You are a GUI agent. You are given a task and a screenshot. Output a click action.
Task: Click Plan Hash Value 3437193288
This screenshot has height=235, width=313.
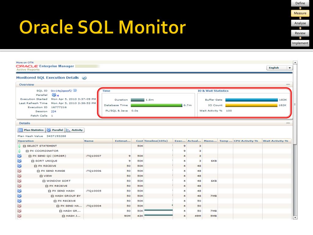click(56, 136)
